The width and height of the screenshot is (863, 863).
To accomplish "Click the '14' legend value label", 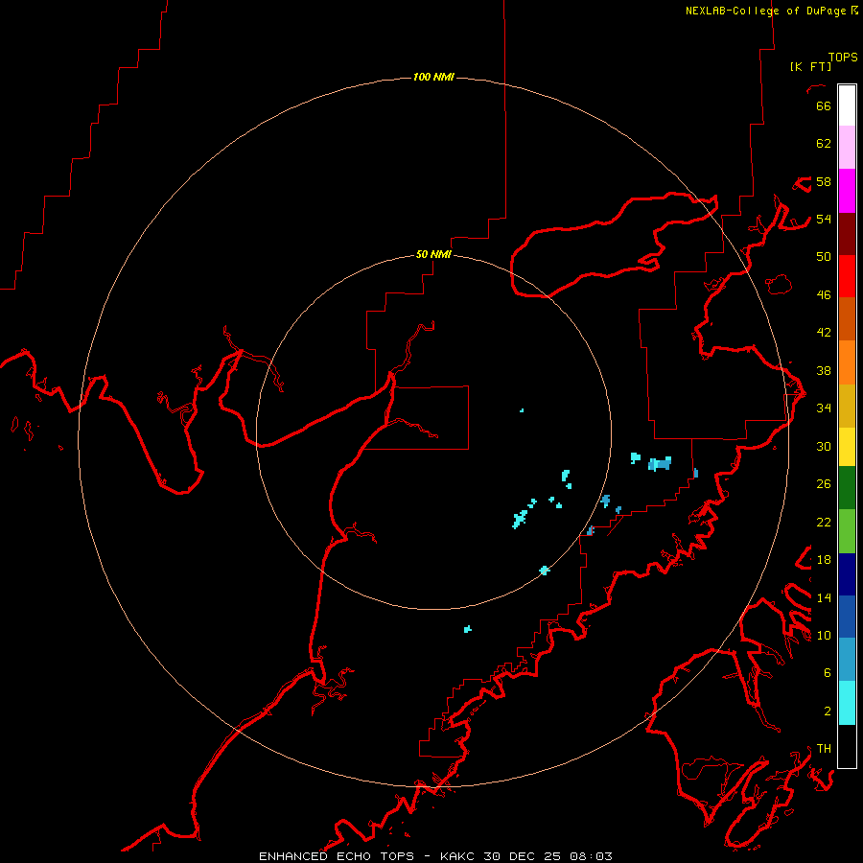I will pyautogui.click(x=824, y=597).
